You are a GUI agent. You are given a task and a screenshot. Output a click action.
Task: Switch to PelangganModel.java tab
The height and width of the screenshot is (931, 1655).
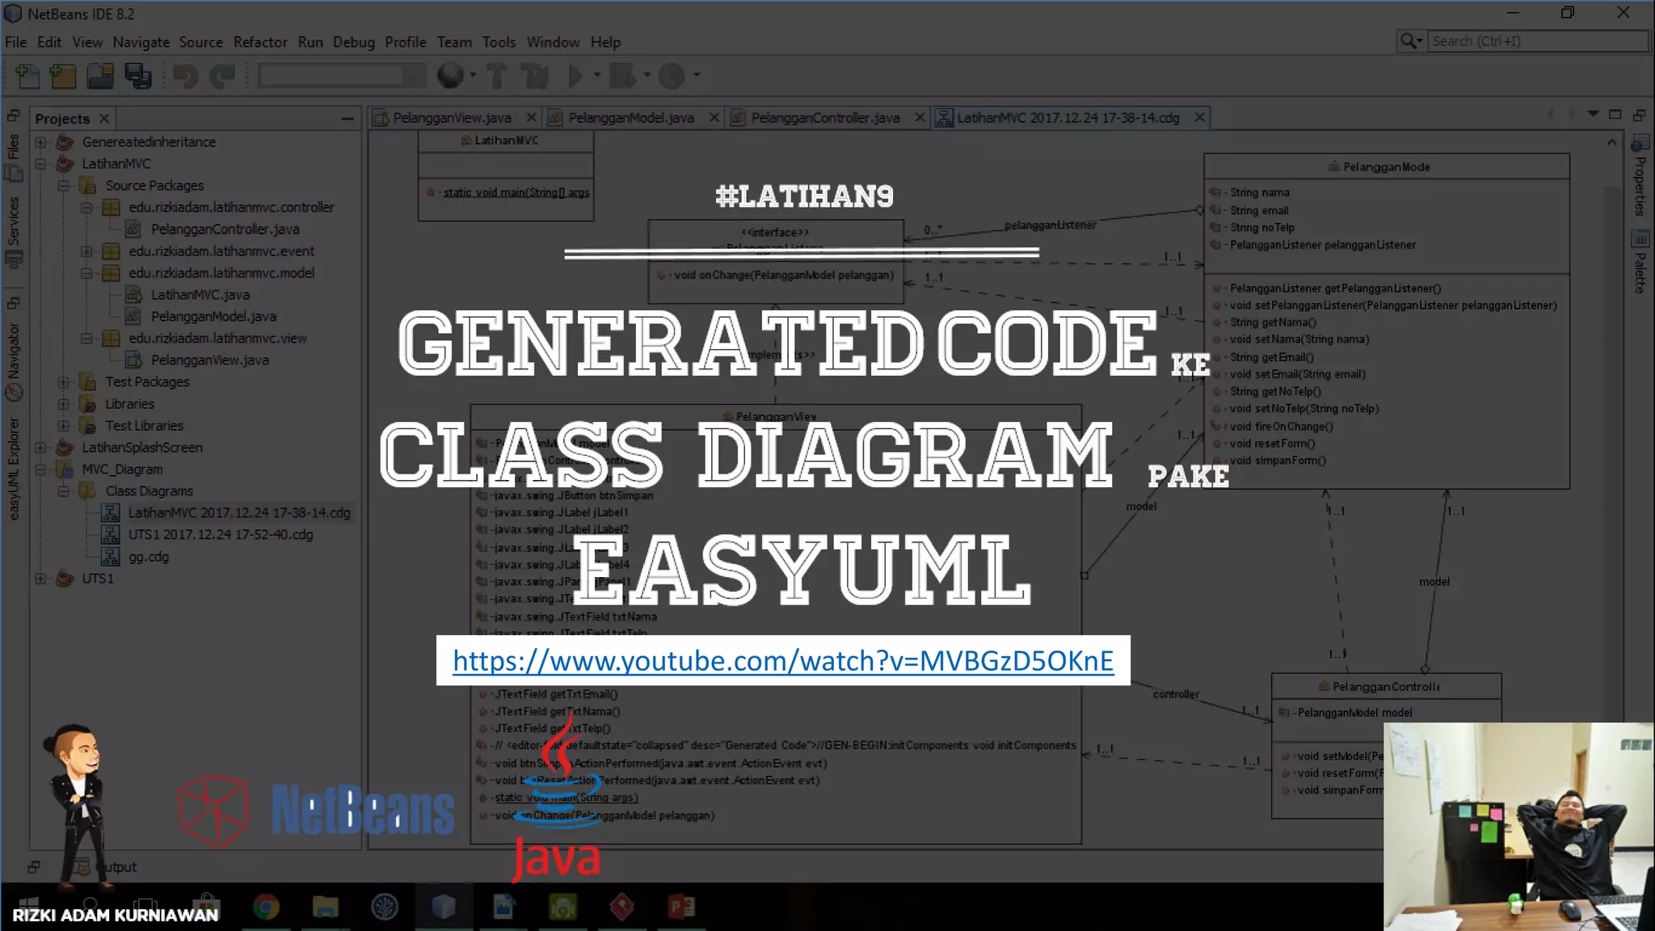(x=630, y=118)
